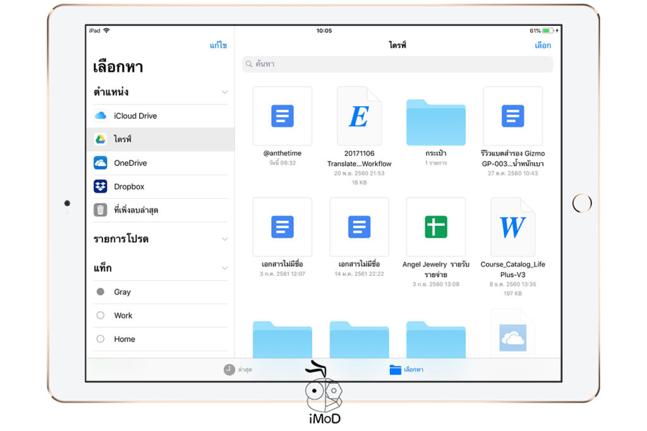Select the Home tag radio button
The width and height of the screenshot is (647, 431).
click(100, 339)
